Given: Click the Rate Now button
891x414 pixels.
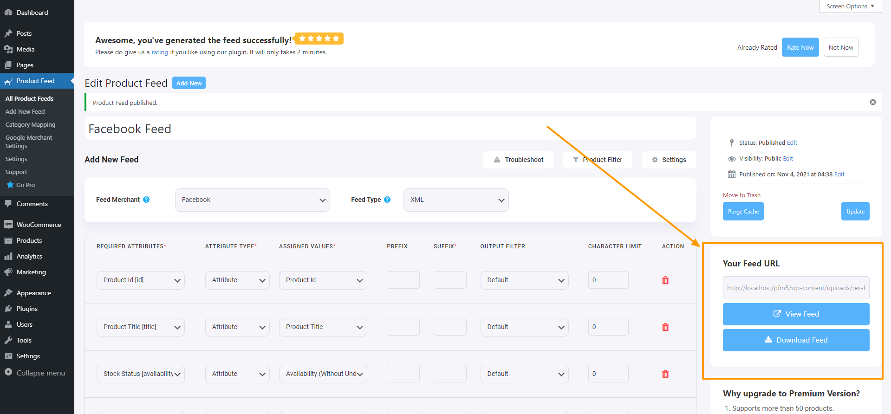Looking at the screenshot, I should pyautogui.click(x=800, y=47).
